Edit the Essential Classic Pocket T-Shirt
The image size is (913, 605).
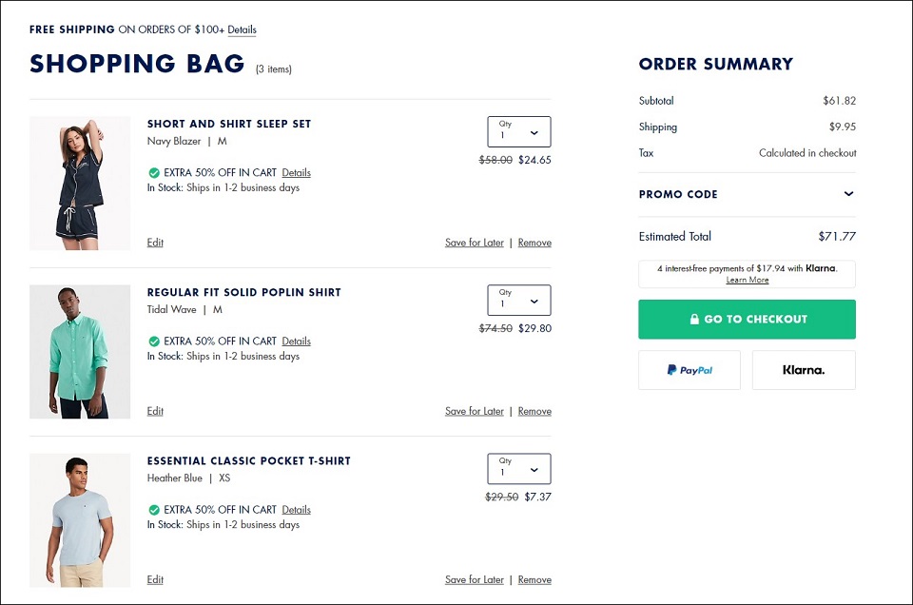tap(155, 580)
